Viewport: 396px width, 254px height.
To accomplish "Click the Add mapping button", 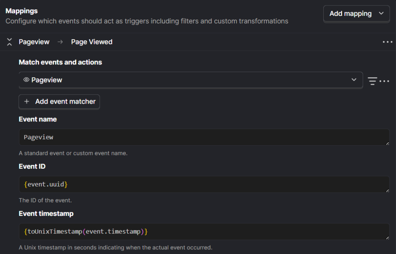I will tap(350, 13).
